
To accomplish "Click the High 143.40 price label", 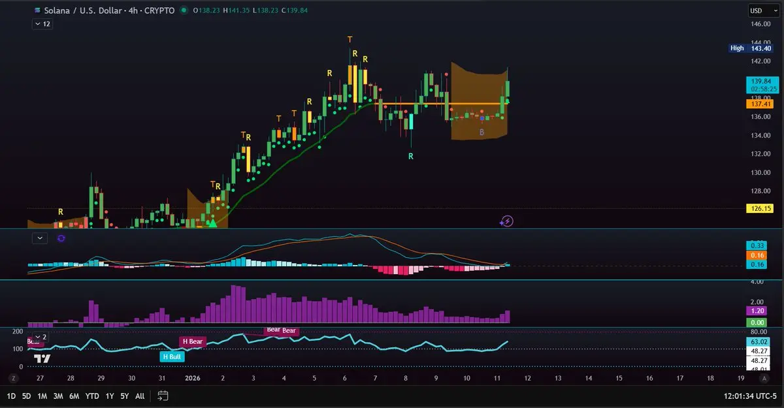I will [x=751, y=48].
